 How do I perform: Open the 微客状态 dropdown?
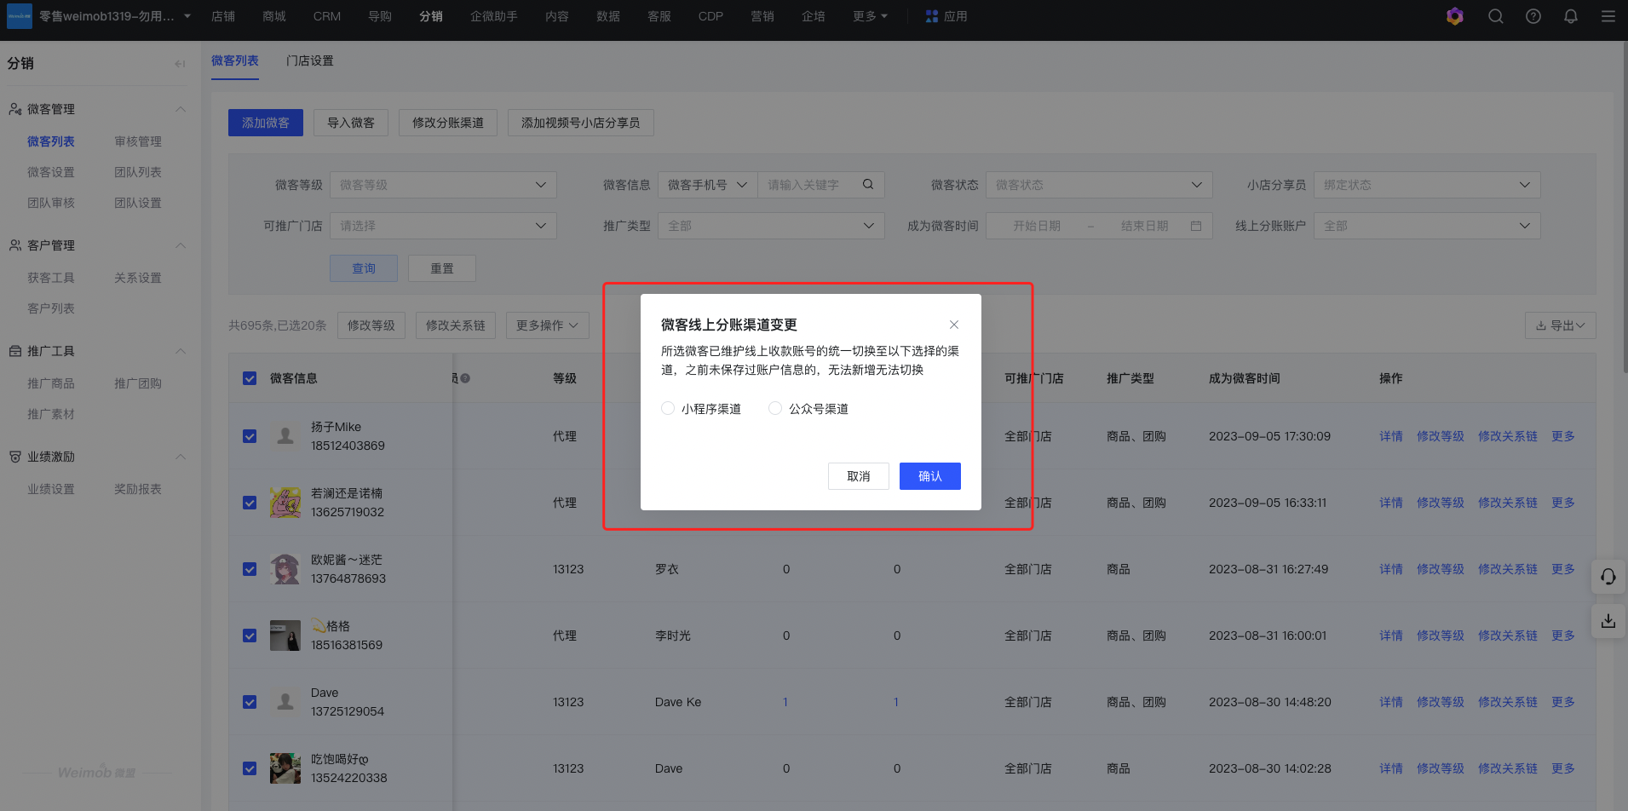tap(1099, 185)
